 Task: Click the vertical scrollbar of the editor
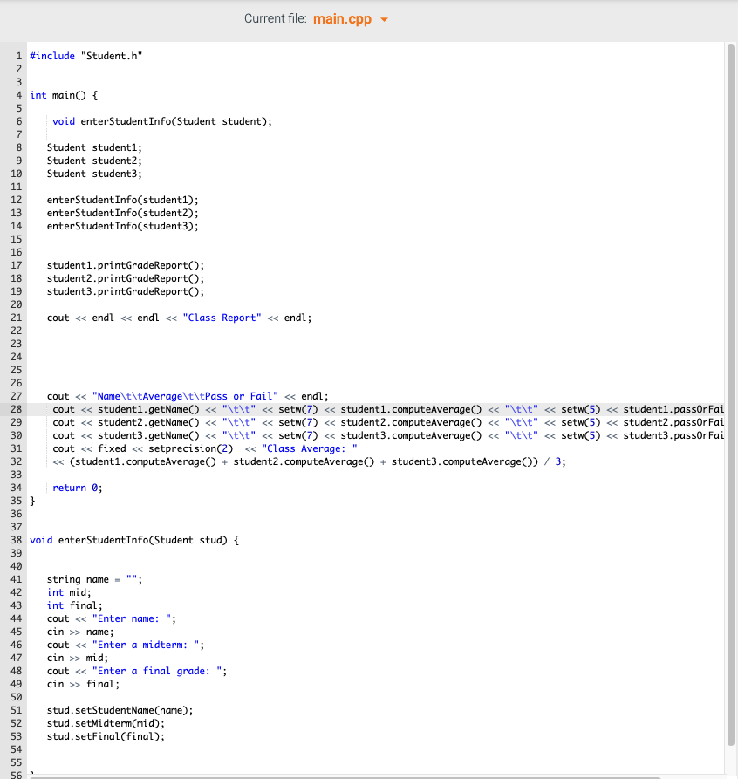click(x=730, y=395)
